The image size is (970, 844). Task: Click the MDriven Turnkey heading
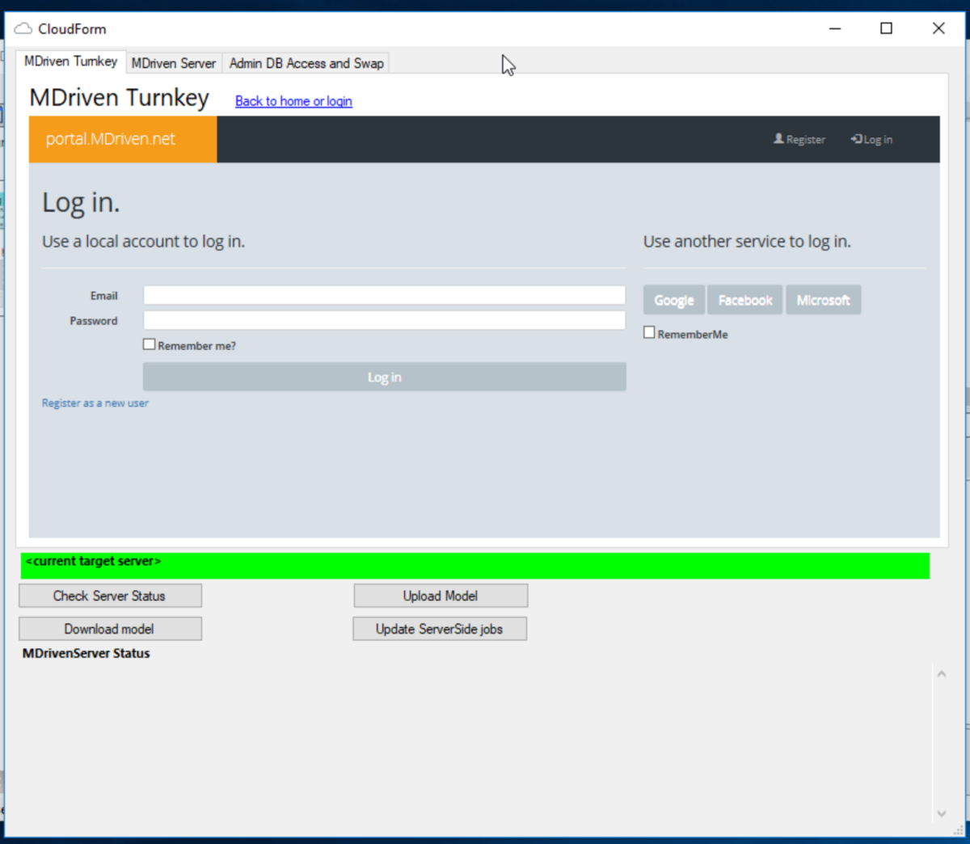(119, 98)
